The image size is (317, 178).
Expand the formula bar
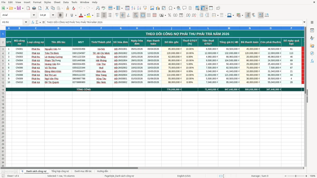point(304,22)
